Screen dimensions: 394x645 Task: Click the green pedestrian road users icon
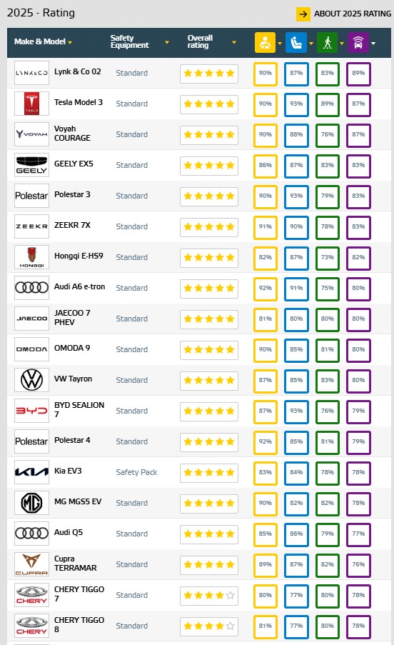327,43
